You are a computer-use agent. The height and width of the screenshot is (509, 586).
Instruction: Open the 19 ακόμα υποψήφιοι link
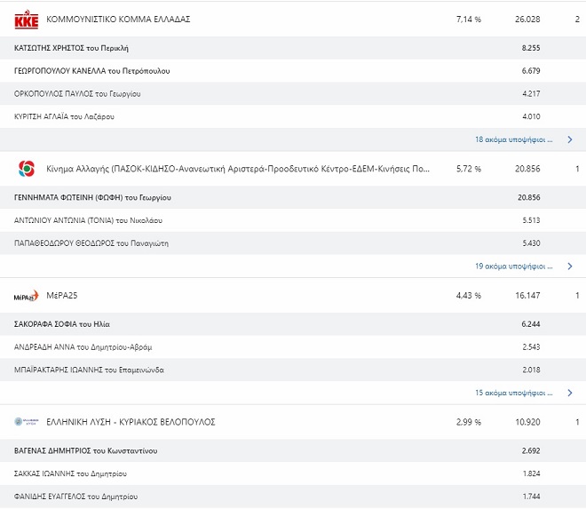point(513,266)
